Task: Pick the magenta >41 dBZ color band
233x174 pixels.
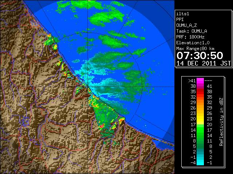Action: (x=200, y=81)
